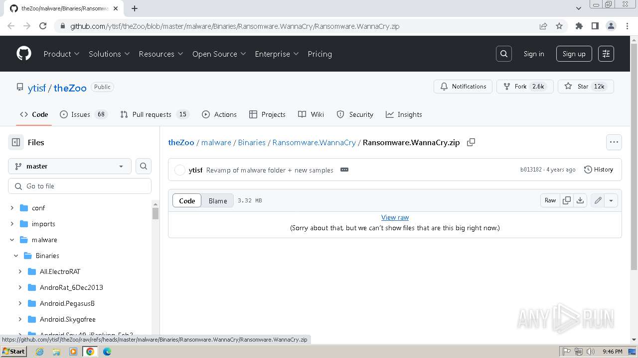Open Microsoft Edge from taskbar
The width and height of the screenshot is (638, 358).
[x=107, y=352]
